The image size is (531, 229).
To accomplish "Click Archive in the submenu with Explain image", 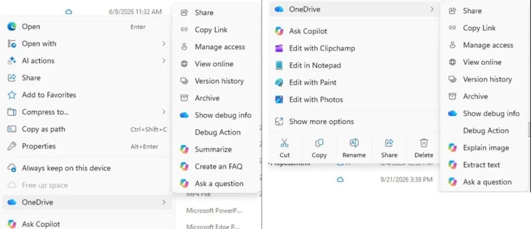I will [x=484, y=96].
